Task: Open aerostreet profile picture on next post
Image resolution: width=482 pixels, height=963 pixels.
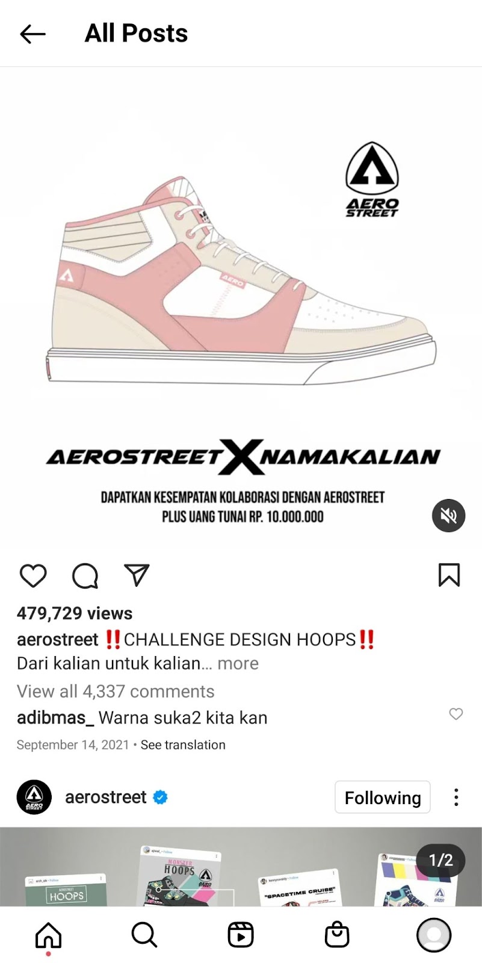Action: click(x=34, y=797)
